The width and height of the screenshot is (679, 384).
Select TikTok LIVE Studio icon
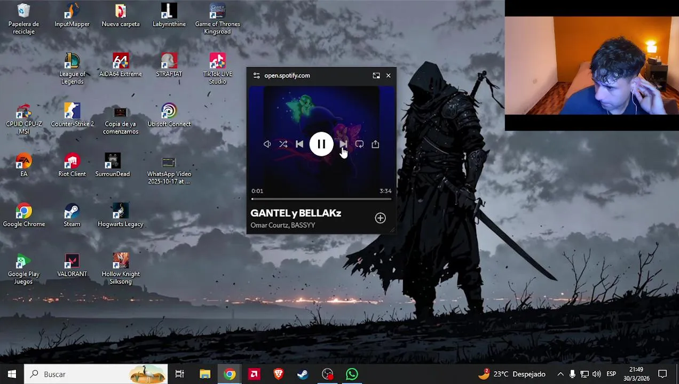217,69
